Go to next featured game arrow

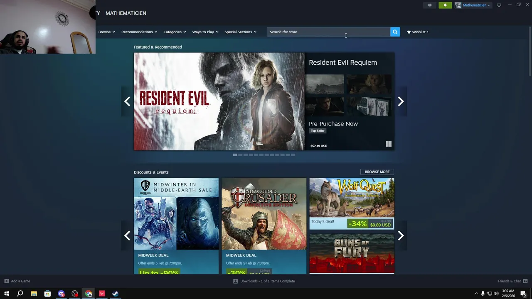pyautogui.click(x=401, y=101)
